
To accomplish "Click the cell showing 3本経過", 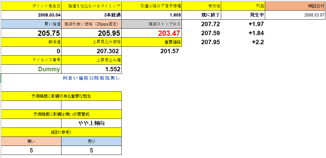I will pyautogui.click(x=91, y=15).
